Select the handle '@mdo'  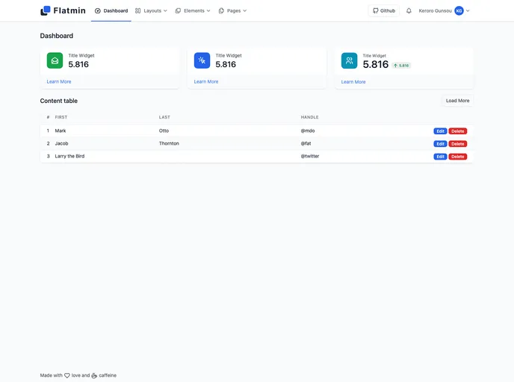pos(308,131)
